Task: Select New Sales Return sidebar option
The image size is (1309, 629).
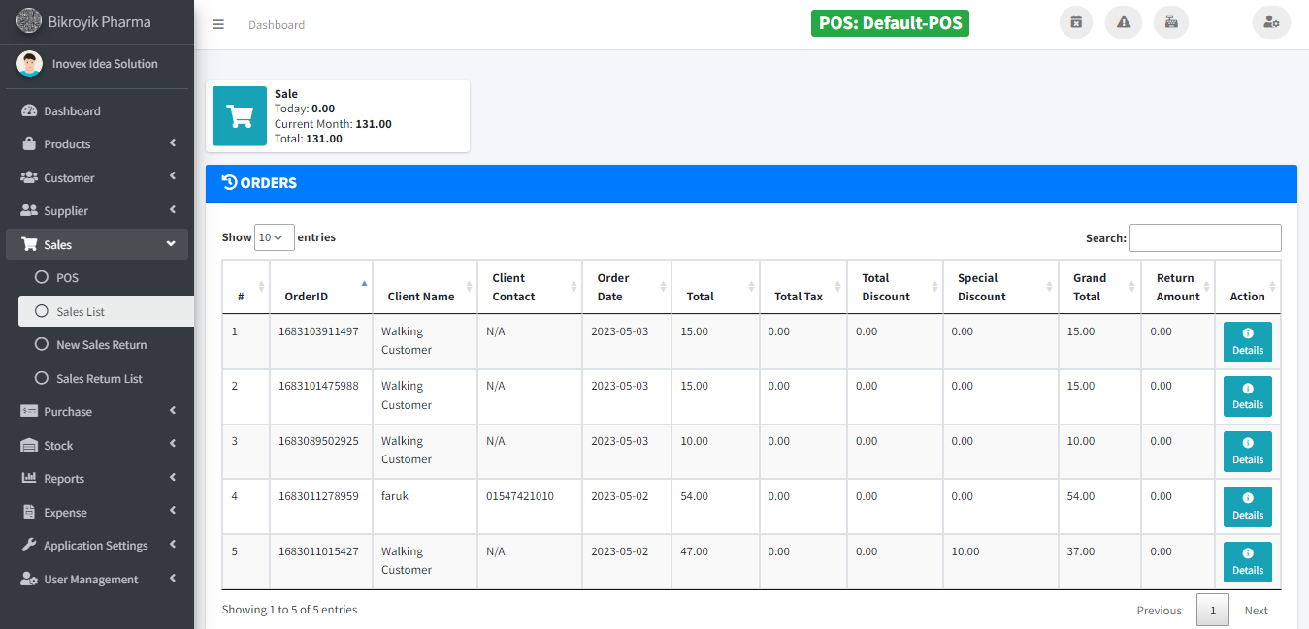Action: click(101, 345)
